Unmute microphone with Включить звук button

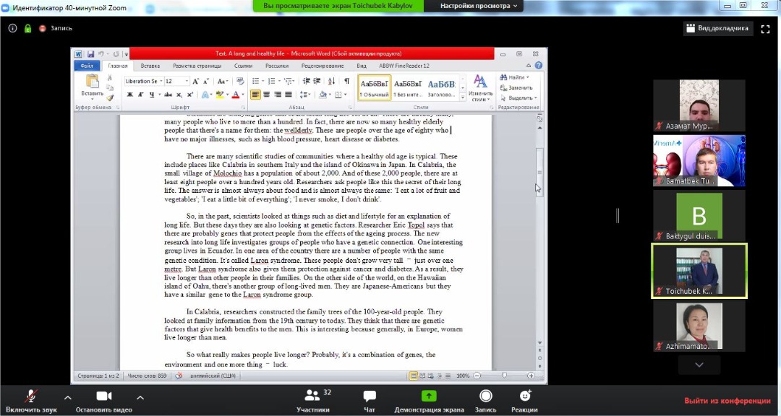(x=30, y=396)
